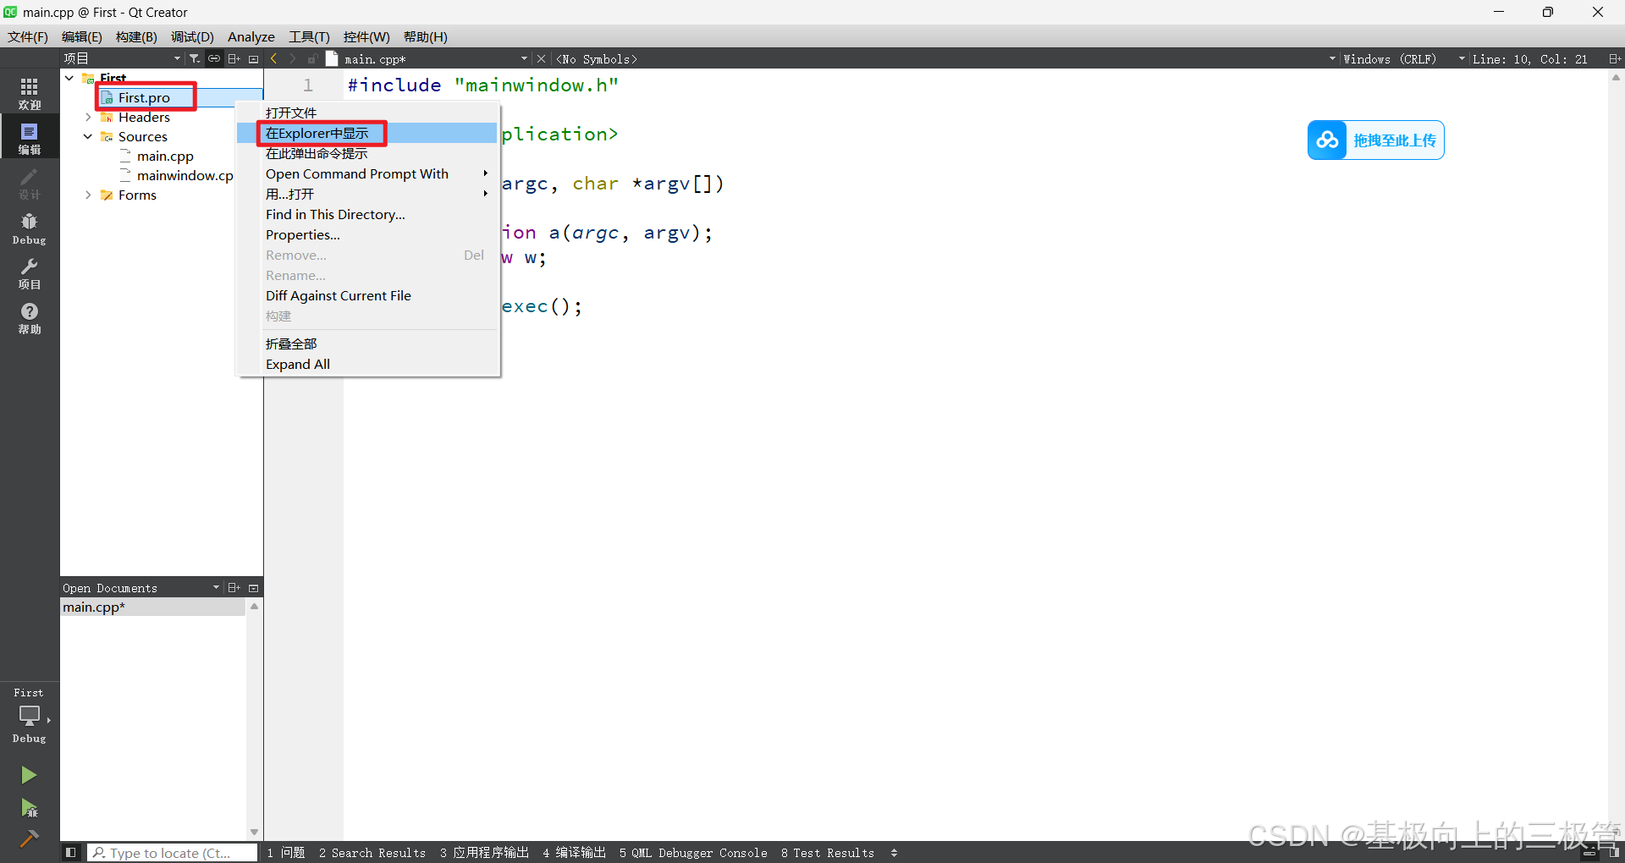Click the file lock icon in editor toolbar
This screenshot has height=863, width=1625.
(x=312, y=58)
